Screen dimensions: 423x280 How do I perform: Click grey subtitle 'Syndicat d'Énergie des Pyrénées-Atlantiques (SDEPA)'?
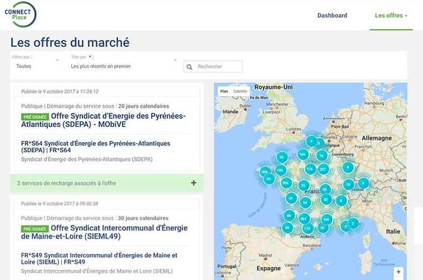click(x=87, y=159)
